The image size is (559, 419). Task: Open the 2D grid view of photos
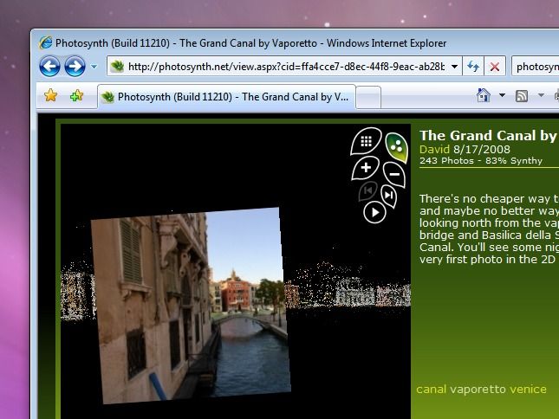coord(367,140)
